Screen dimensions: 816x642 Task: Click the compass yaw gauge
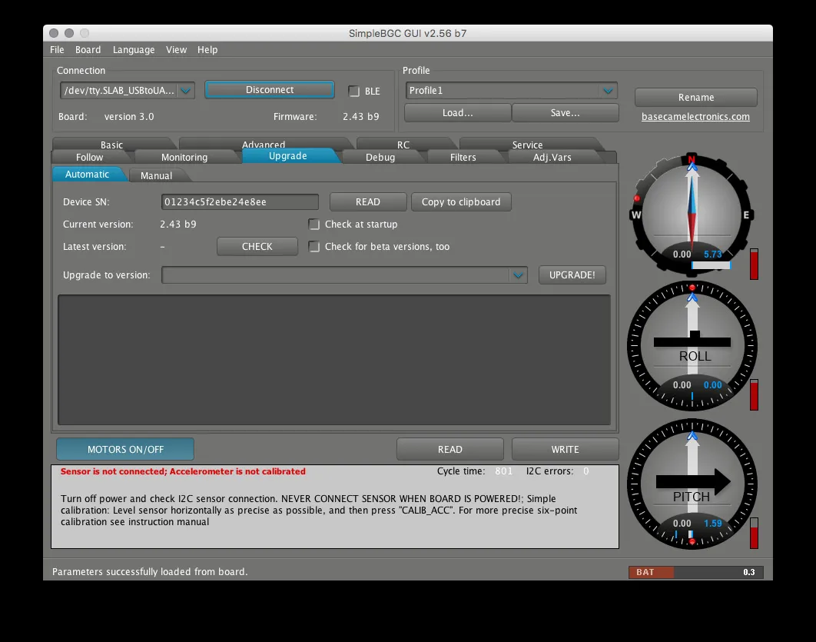coord(692,213)
